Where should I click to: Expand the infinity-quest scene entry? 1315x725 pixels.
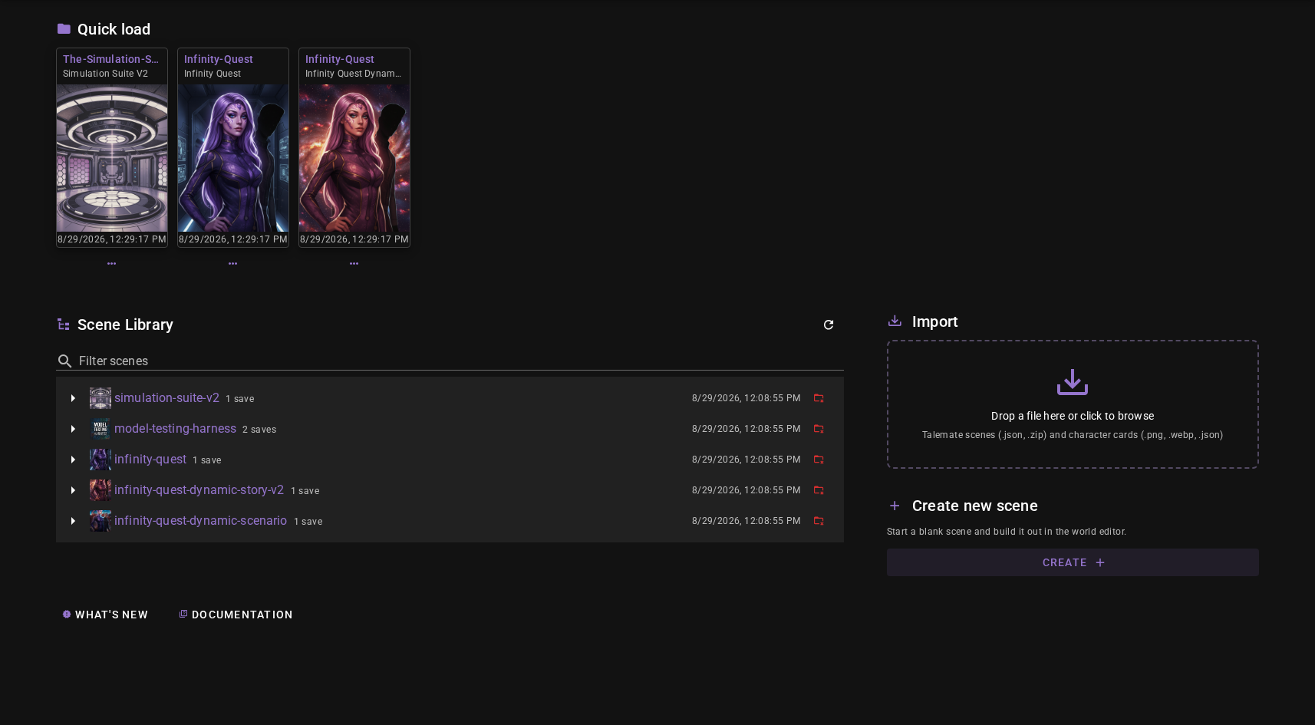[73, 460]
